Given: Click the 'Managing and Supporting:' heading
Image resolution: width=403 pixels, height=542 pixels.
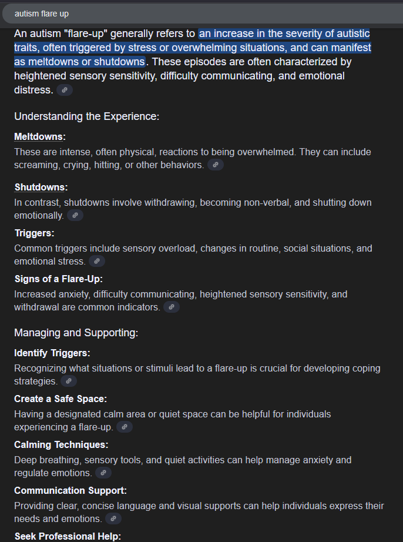Looking at the screenshot, I should (76, 333).
